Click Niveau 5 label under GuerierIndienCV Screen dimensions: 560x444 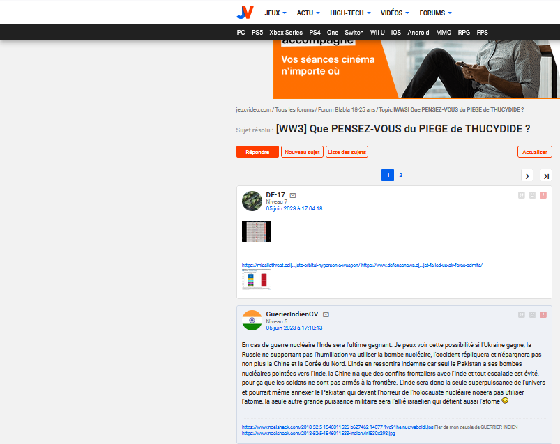tap(276, 321)
